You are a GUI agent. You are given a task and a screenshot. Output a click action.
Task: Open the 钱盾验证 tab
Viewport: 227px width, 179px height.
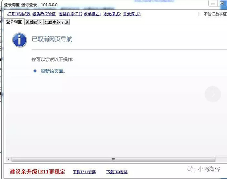point(33,22)
